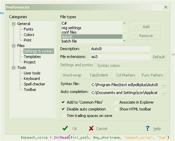Screen dimensions: 175x141
Task: Open Func Pattern settings
Action: pyautogui.click(x=152, y=75)
